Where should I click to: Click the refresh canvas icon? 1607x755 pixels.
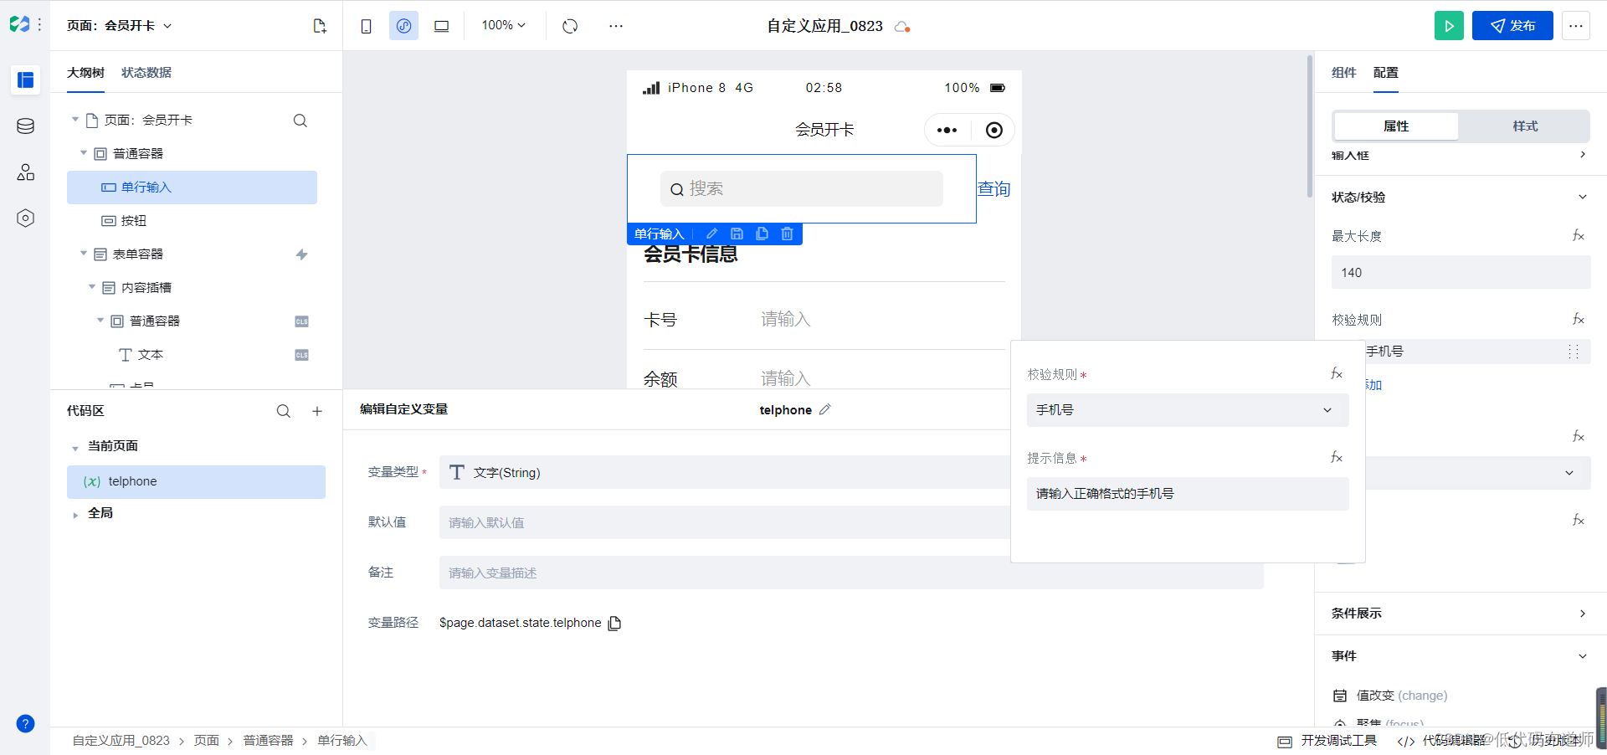(x=570, y=26)
